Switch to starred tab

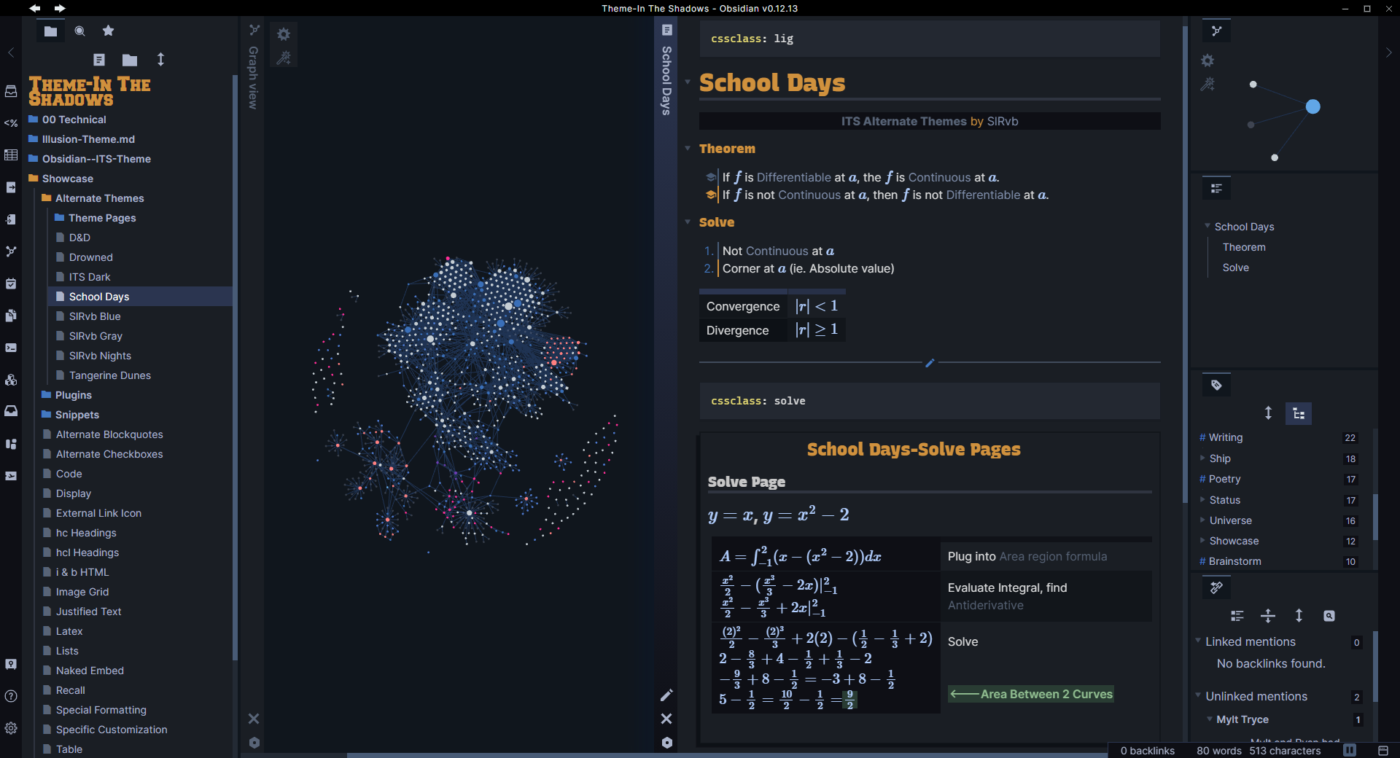pos(108,31)
